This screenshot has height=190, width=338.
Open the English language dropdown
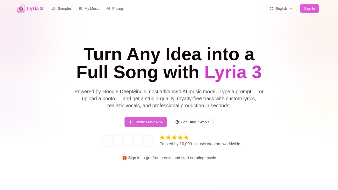(x=281, y=8)
